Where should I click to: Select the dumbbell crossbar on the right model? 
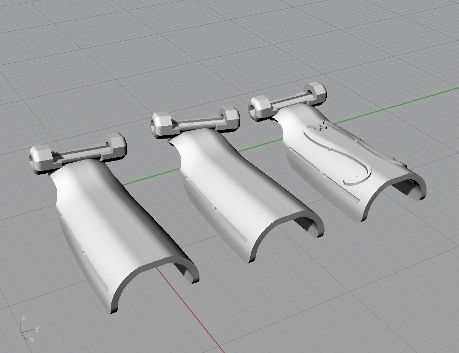click(288, 101)
